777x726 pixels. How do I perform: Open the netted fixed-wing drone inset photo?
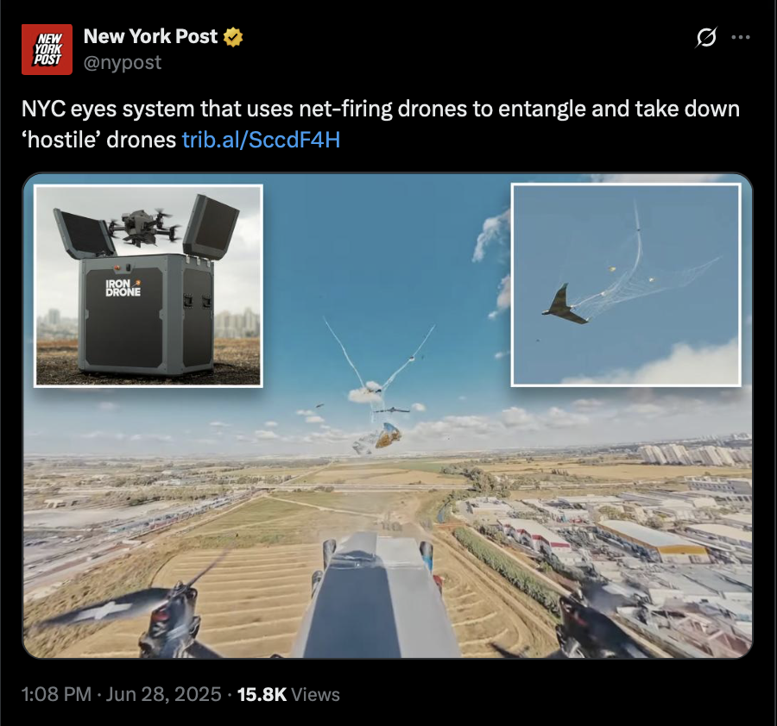pos(626,285)
